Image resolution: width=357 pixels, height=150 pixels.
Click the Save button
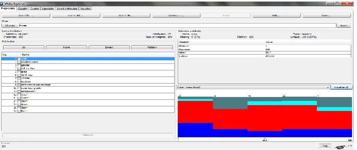(x=327, y=15)
